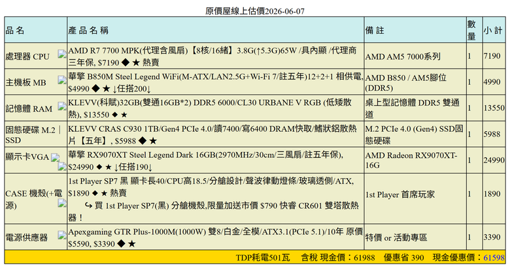510x265 pixels.
Task: Click the quantity 1 in the 顯示卡VGA row
Action: (x=469, y=160)
